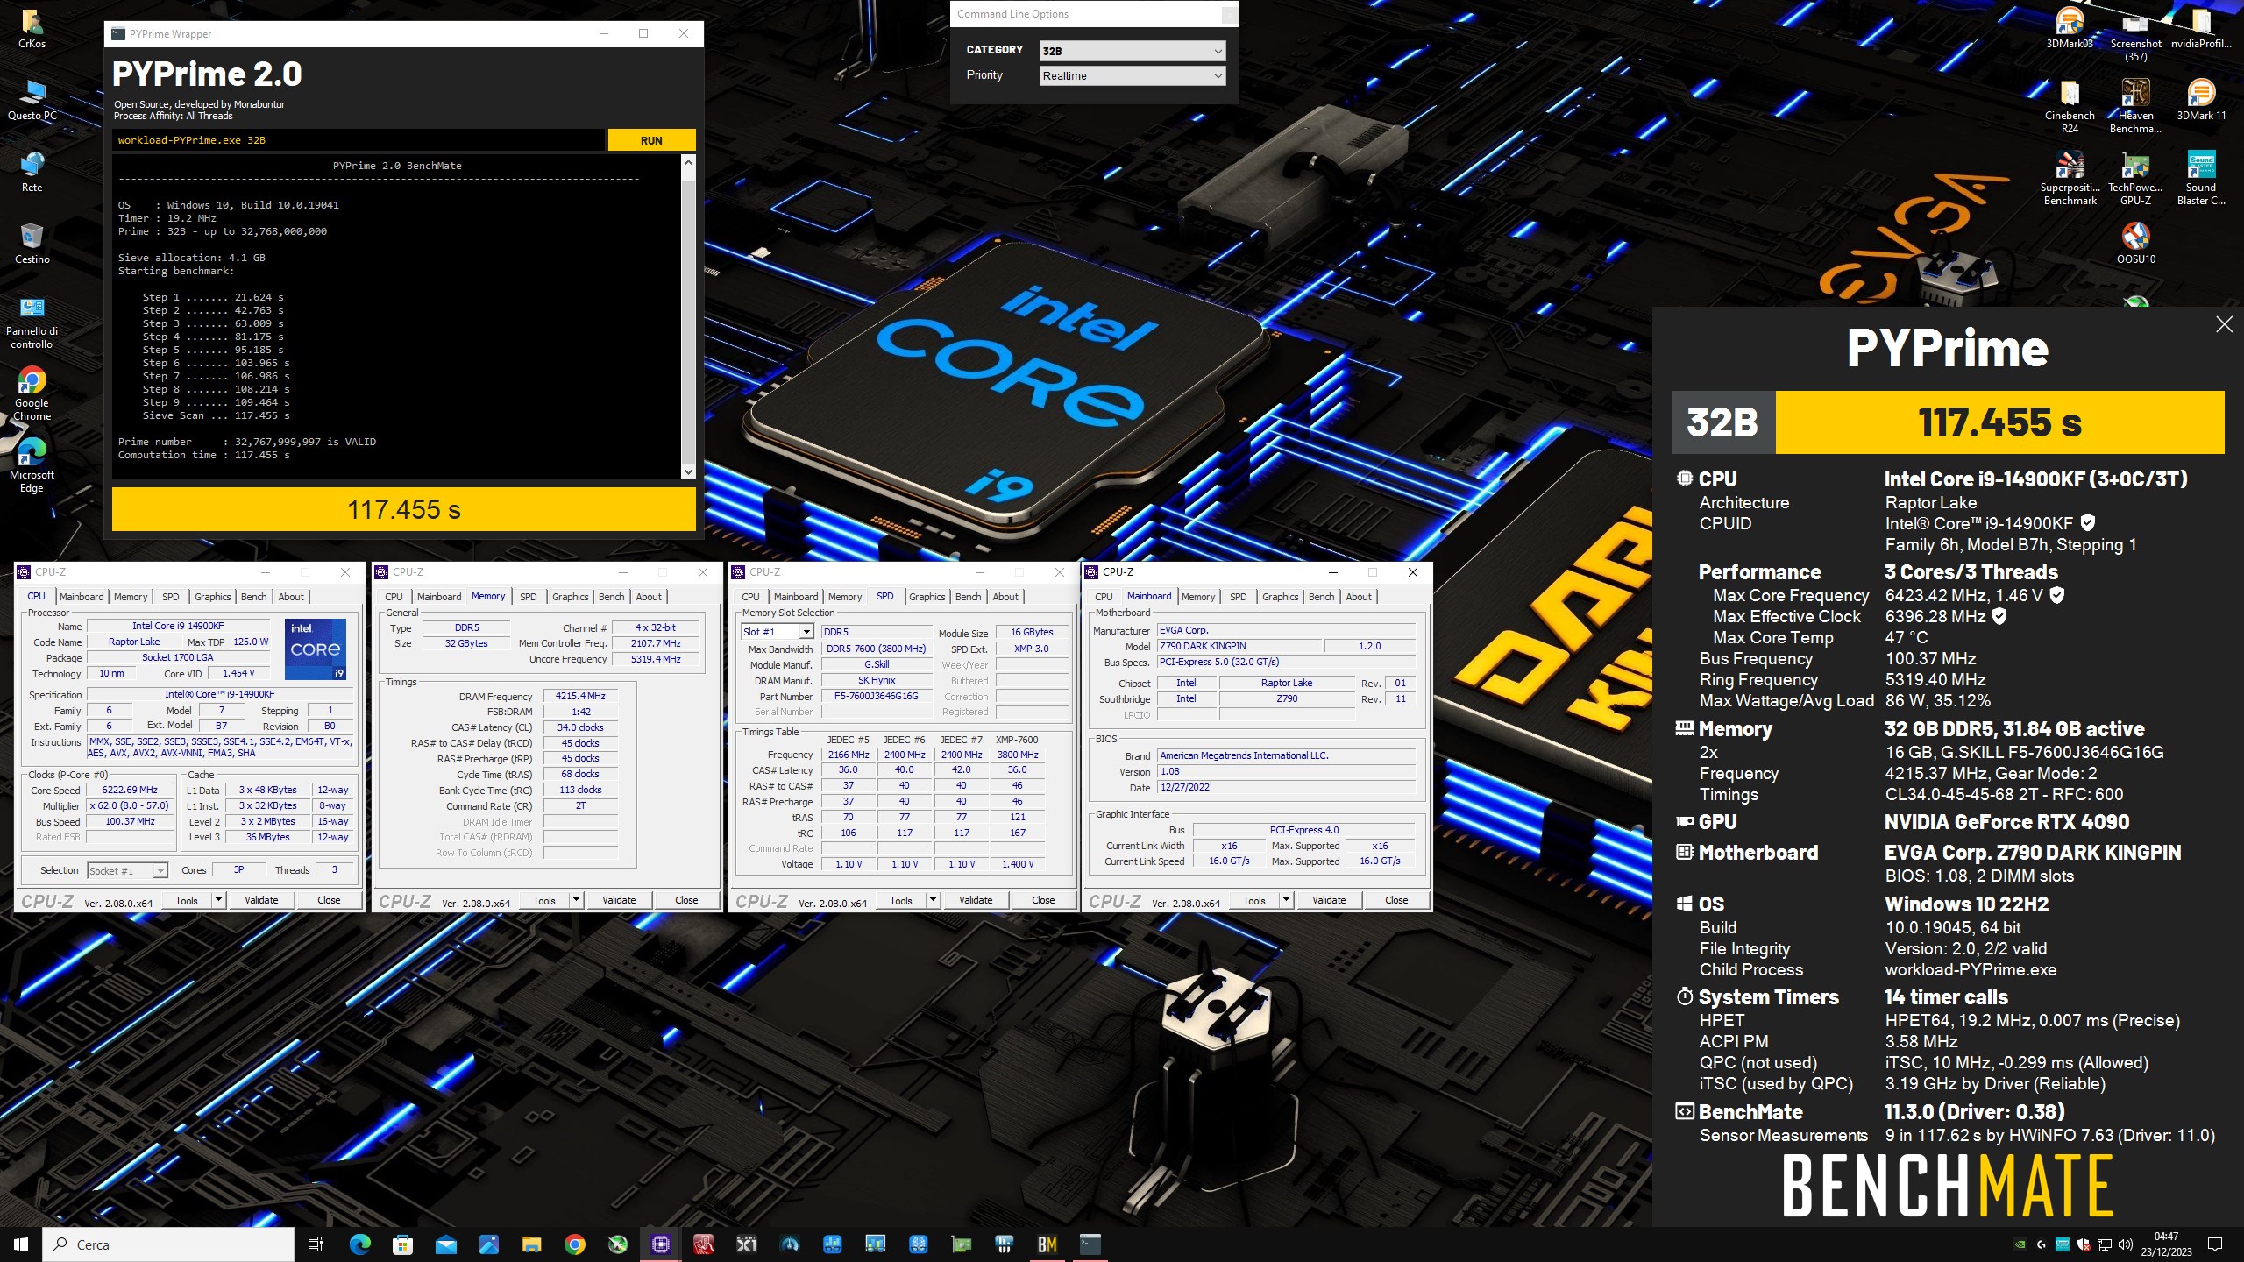Open the command prompt icon in the taskbar

[1090, 1244]
